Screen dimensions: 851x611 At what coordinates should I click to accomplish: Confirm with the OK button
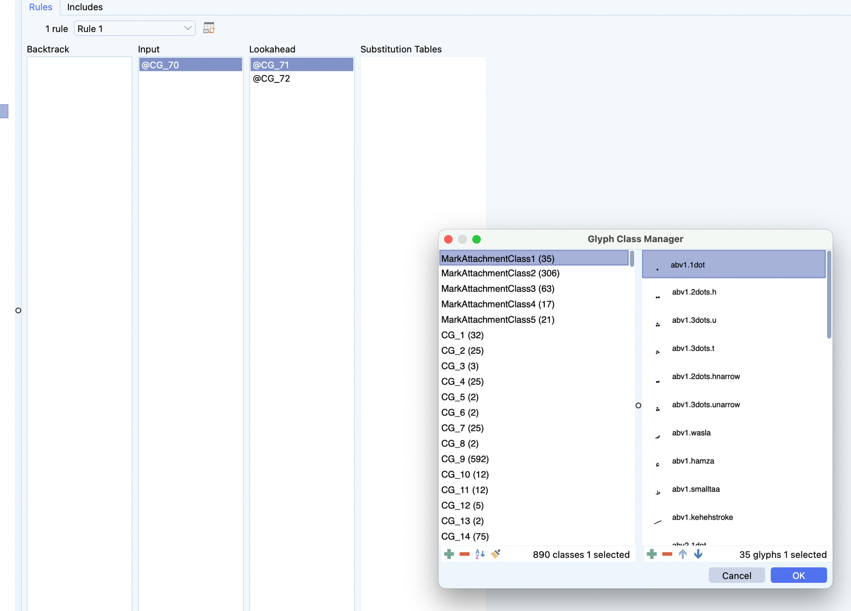pos(798,576)
